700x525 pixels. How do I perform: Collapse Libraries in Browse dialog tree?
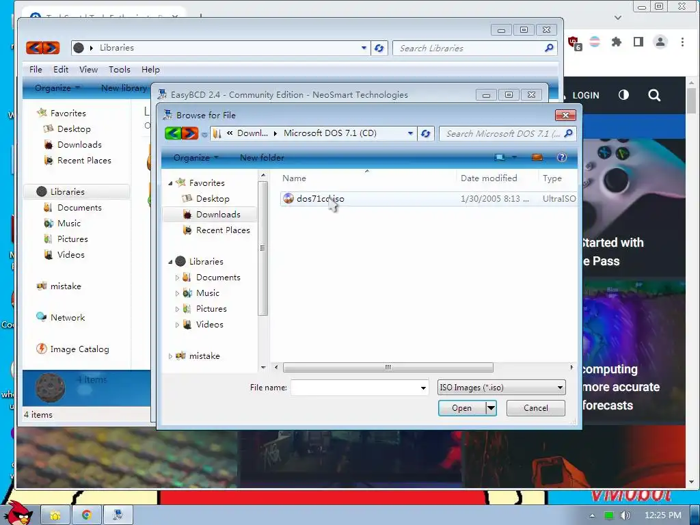[x=170, y=262]
